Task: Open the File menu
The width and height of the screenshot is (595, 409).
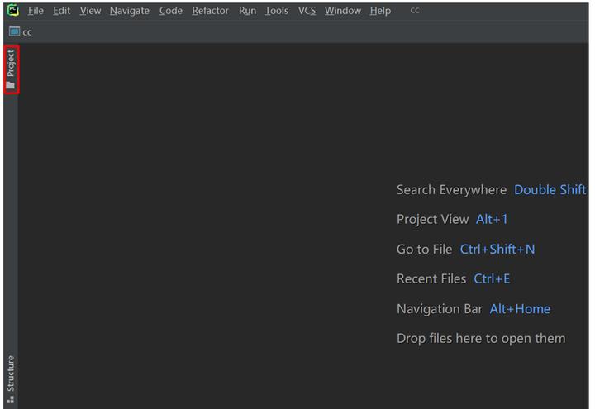Action: pos(36,11)
